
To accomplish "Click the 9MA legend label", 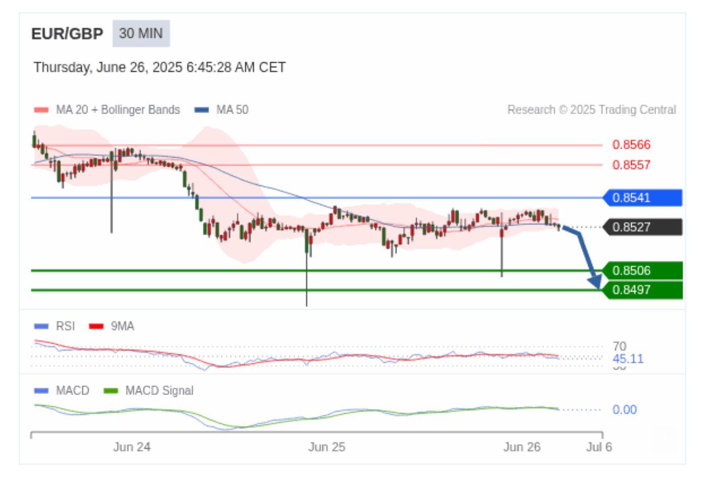I will tap(122, 326).
